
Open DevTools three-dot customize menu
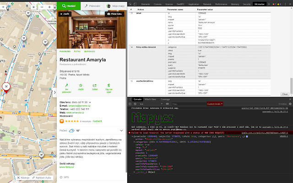(285, 4)
